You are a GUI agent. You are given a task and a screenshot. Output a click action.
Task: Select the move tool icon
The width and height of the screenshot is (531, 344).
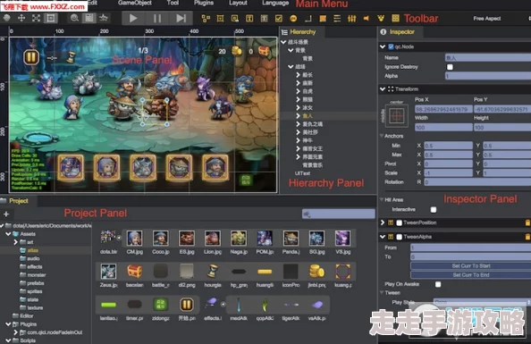21,18
